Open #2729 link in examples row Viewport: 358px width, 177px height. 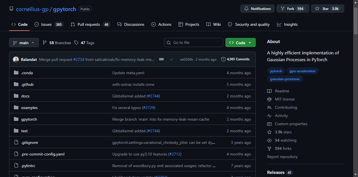(x=149, y=108)
